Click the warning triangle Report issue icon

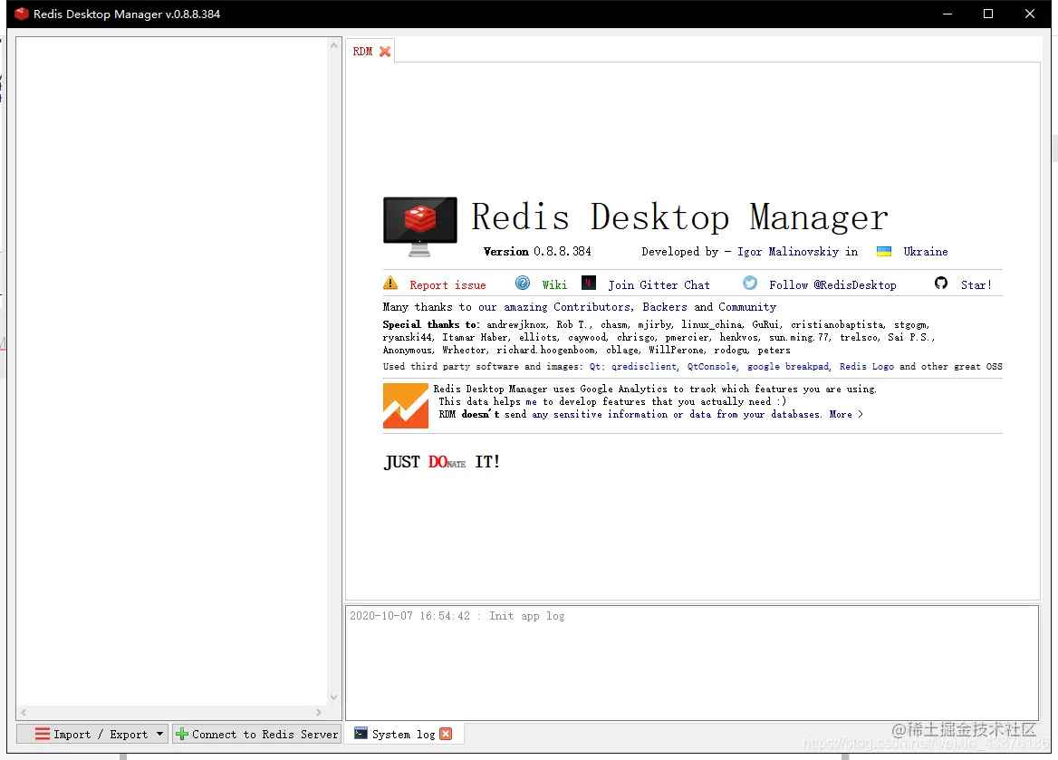(x=390, y=283)
